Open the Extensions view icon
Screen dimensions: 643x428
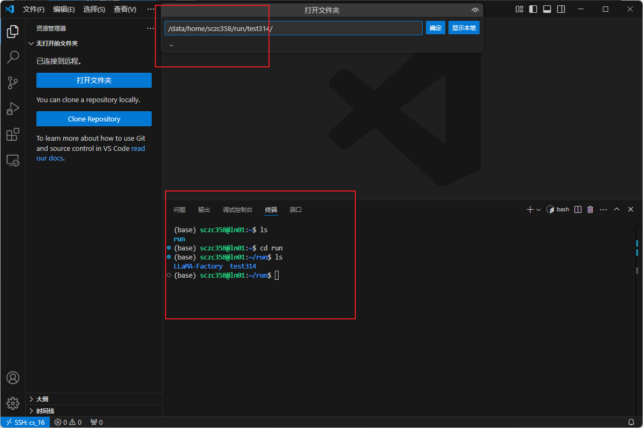pyautogui.click(x=13, y=134)
